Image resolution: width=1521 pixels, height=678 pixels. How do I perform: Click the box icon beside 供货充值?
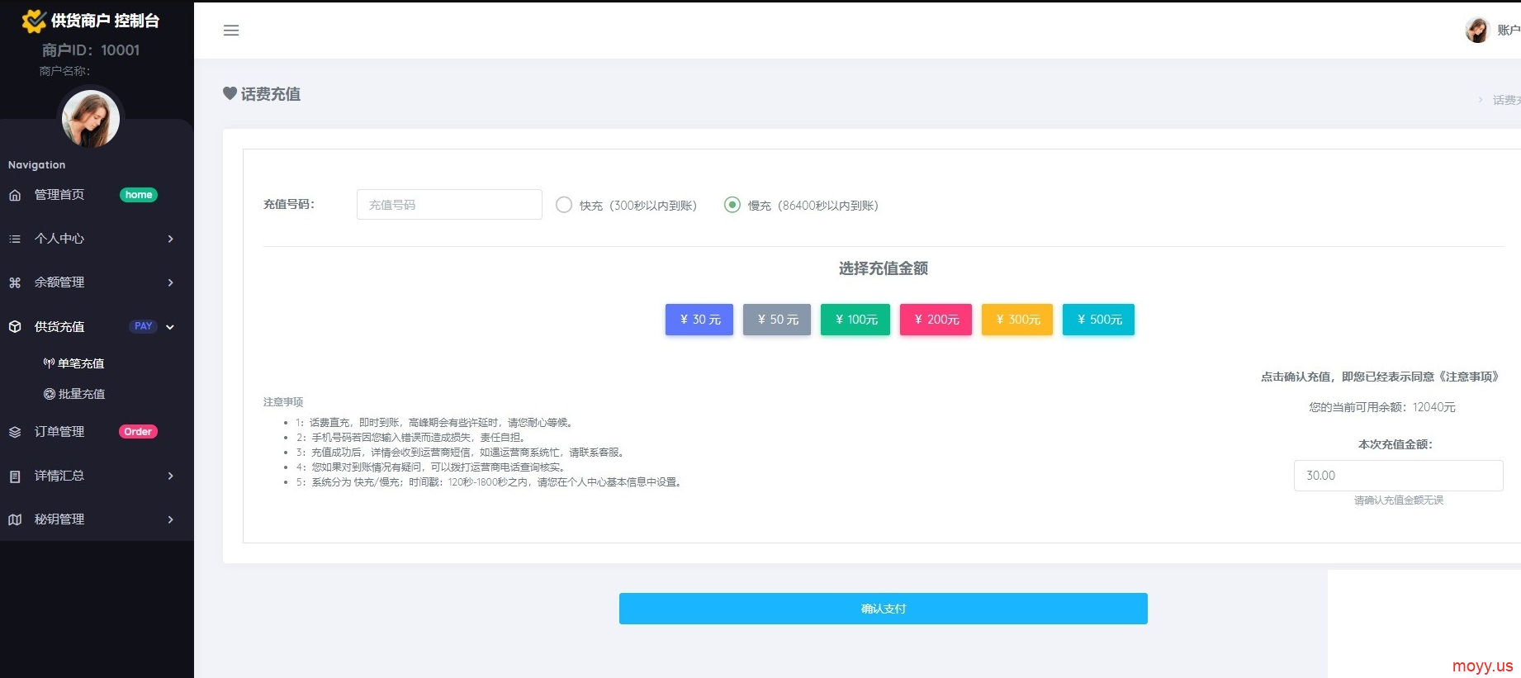click(15, 326)
